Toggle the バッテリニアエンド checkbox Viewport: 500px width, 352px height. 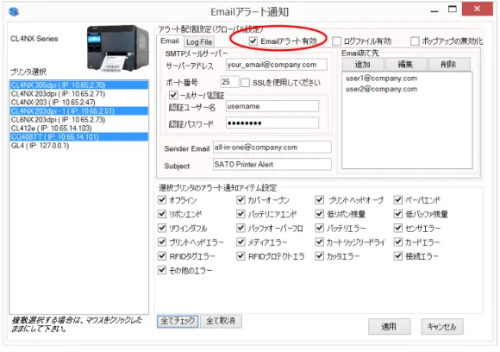(x=241, y=214)
